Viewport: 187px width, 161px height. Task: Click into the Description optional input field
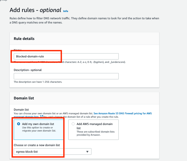(x=66, y=76)
